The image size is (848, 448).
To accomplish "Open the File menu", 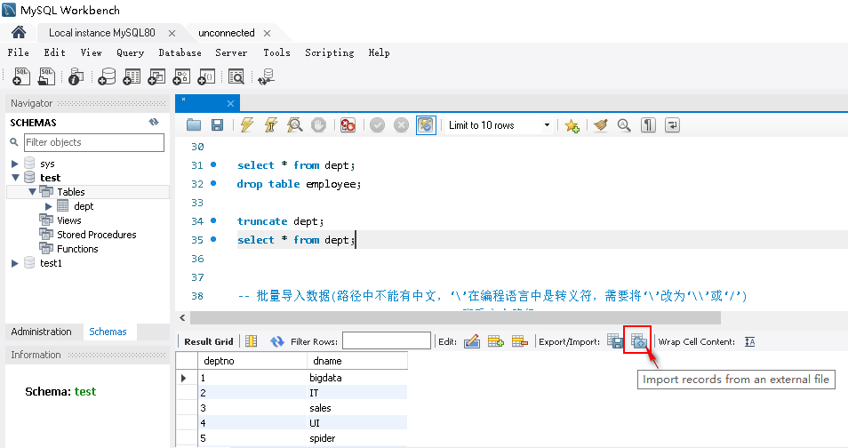I will pos(19,52).
